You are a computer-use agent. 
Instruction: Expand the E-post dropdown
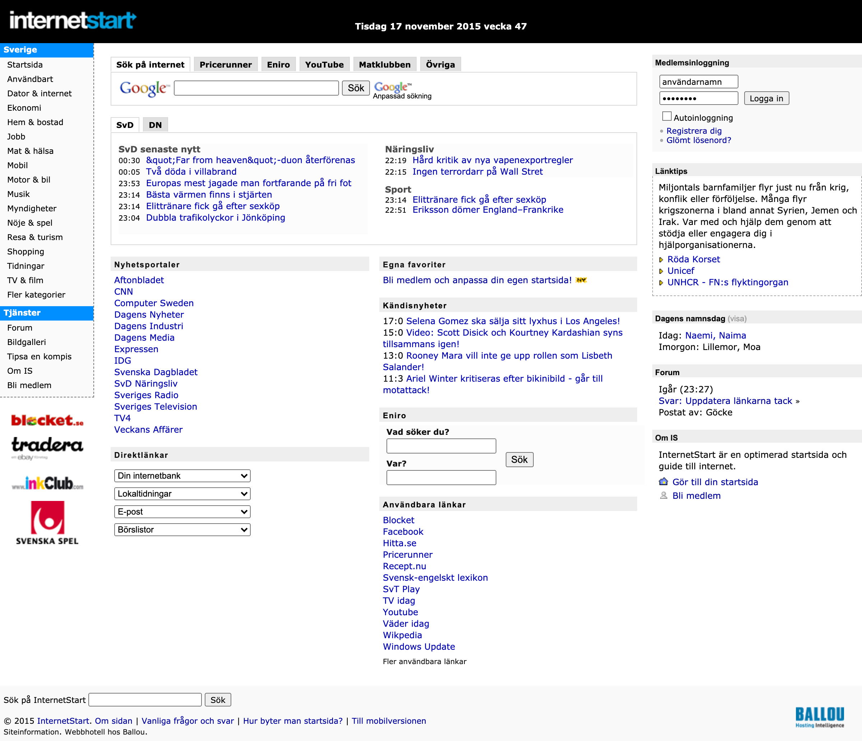pos(182,512)
